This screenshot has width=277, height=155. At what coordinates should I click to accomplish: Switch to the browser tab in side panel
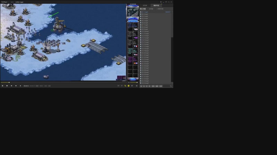[x=145, y=6]
